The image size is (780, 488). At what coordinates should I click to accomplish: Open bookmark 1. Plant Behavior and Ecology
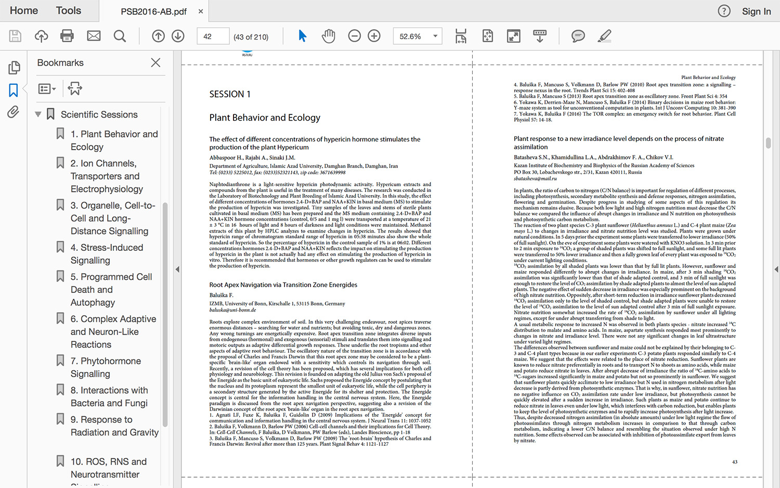tap(114, 140)
